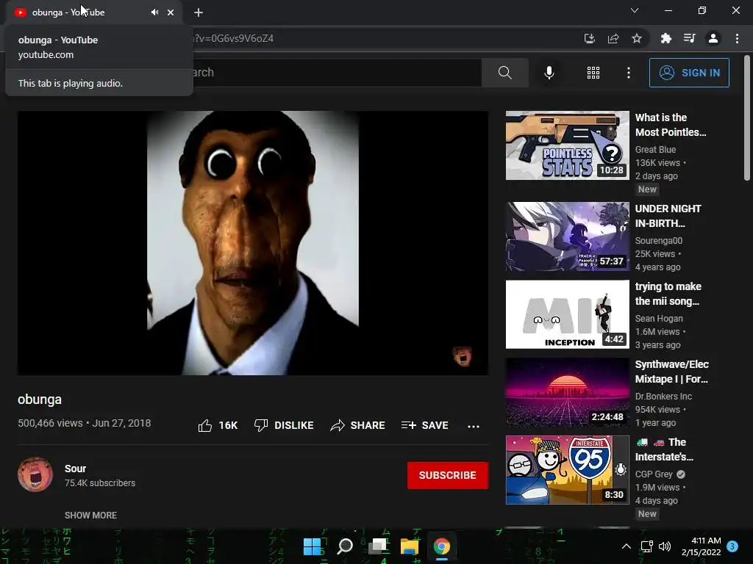Screen dimensions: 753x564
Task: Click the obunga video player
Action: [x=253, y=242]
